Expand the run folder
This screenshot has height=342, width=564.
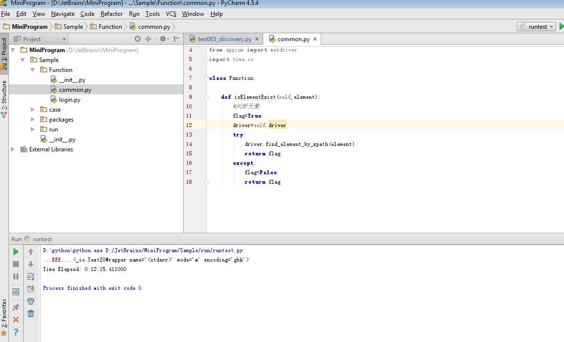click(x=33, y=130)
